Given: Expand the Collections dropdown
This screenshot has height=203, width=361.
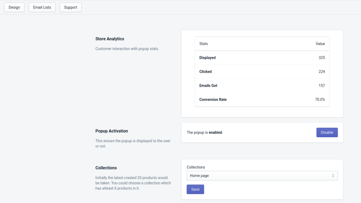Looking at the screenshot, I should (x=262, y=175).
